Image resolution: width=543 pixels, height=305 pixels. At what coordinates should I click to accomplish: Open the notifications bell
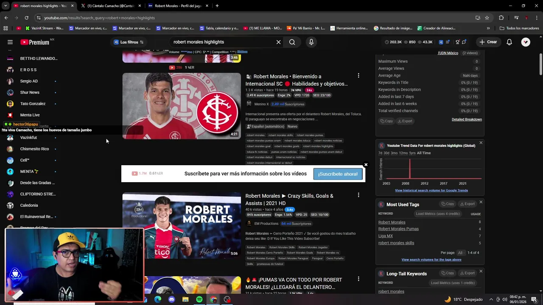pyautogui.click(x=509, y=42)
